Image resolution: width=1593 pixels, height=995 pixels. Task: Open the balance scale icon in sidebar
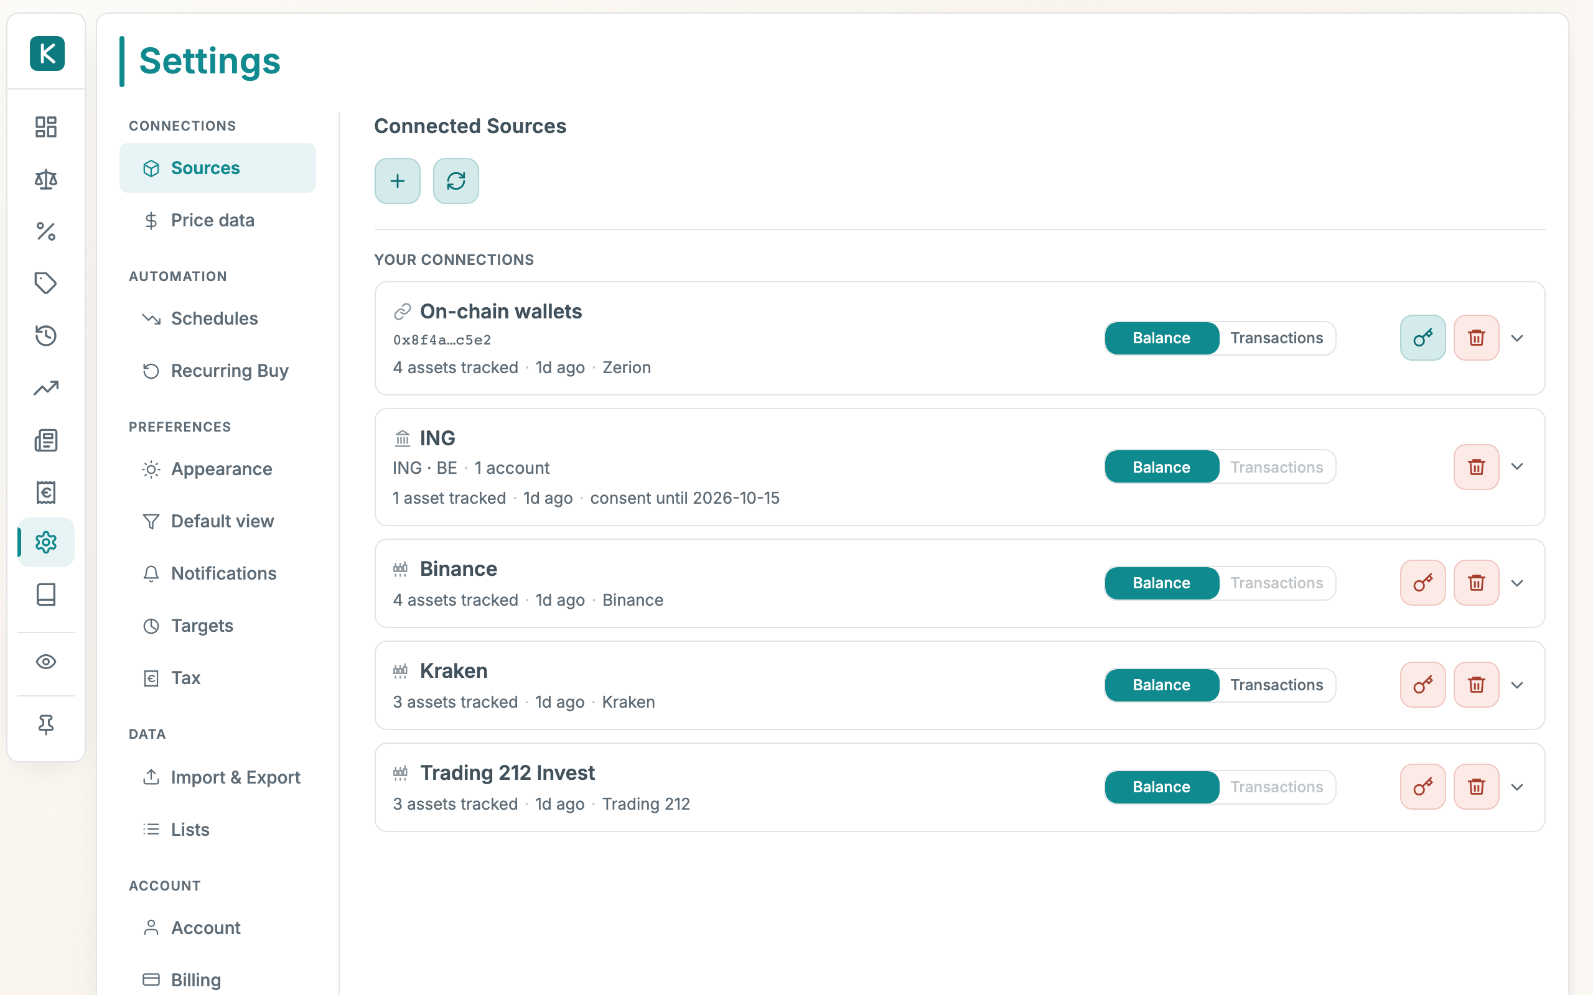(x=46, y=179)
